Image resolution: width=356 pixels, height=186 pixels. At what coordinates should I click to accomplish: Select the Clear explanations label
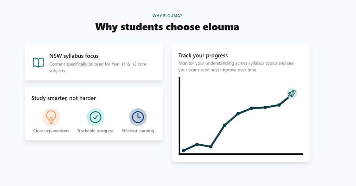(x=51, y=131)
